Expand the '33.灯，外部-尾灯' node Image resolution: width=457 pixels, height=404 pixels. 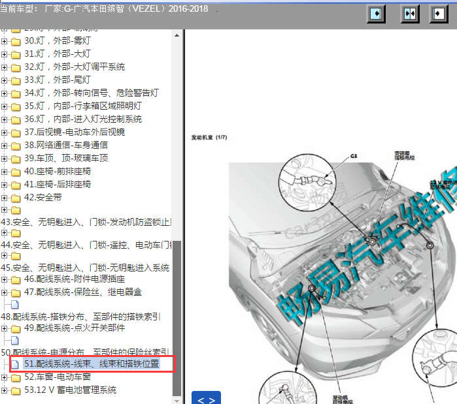coord(4,80)
